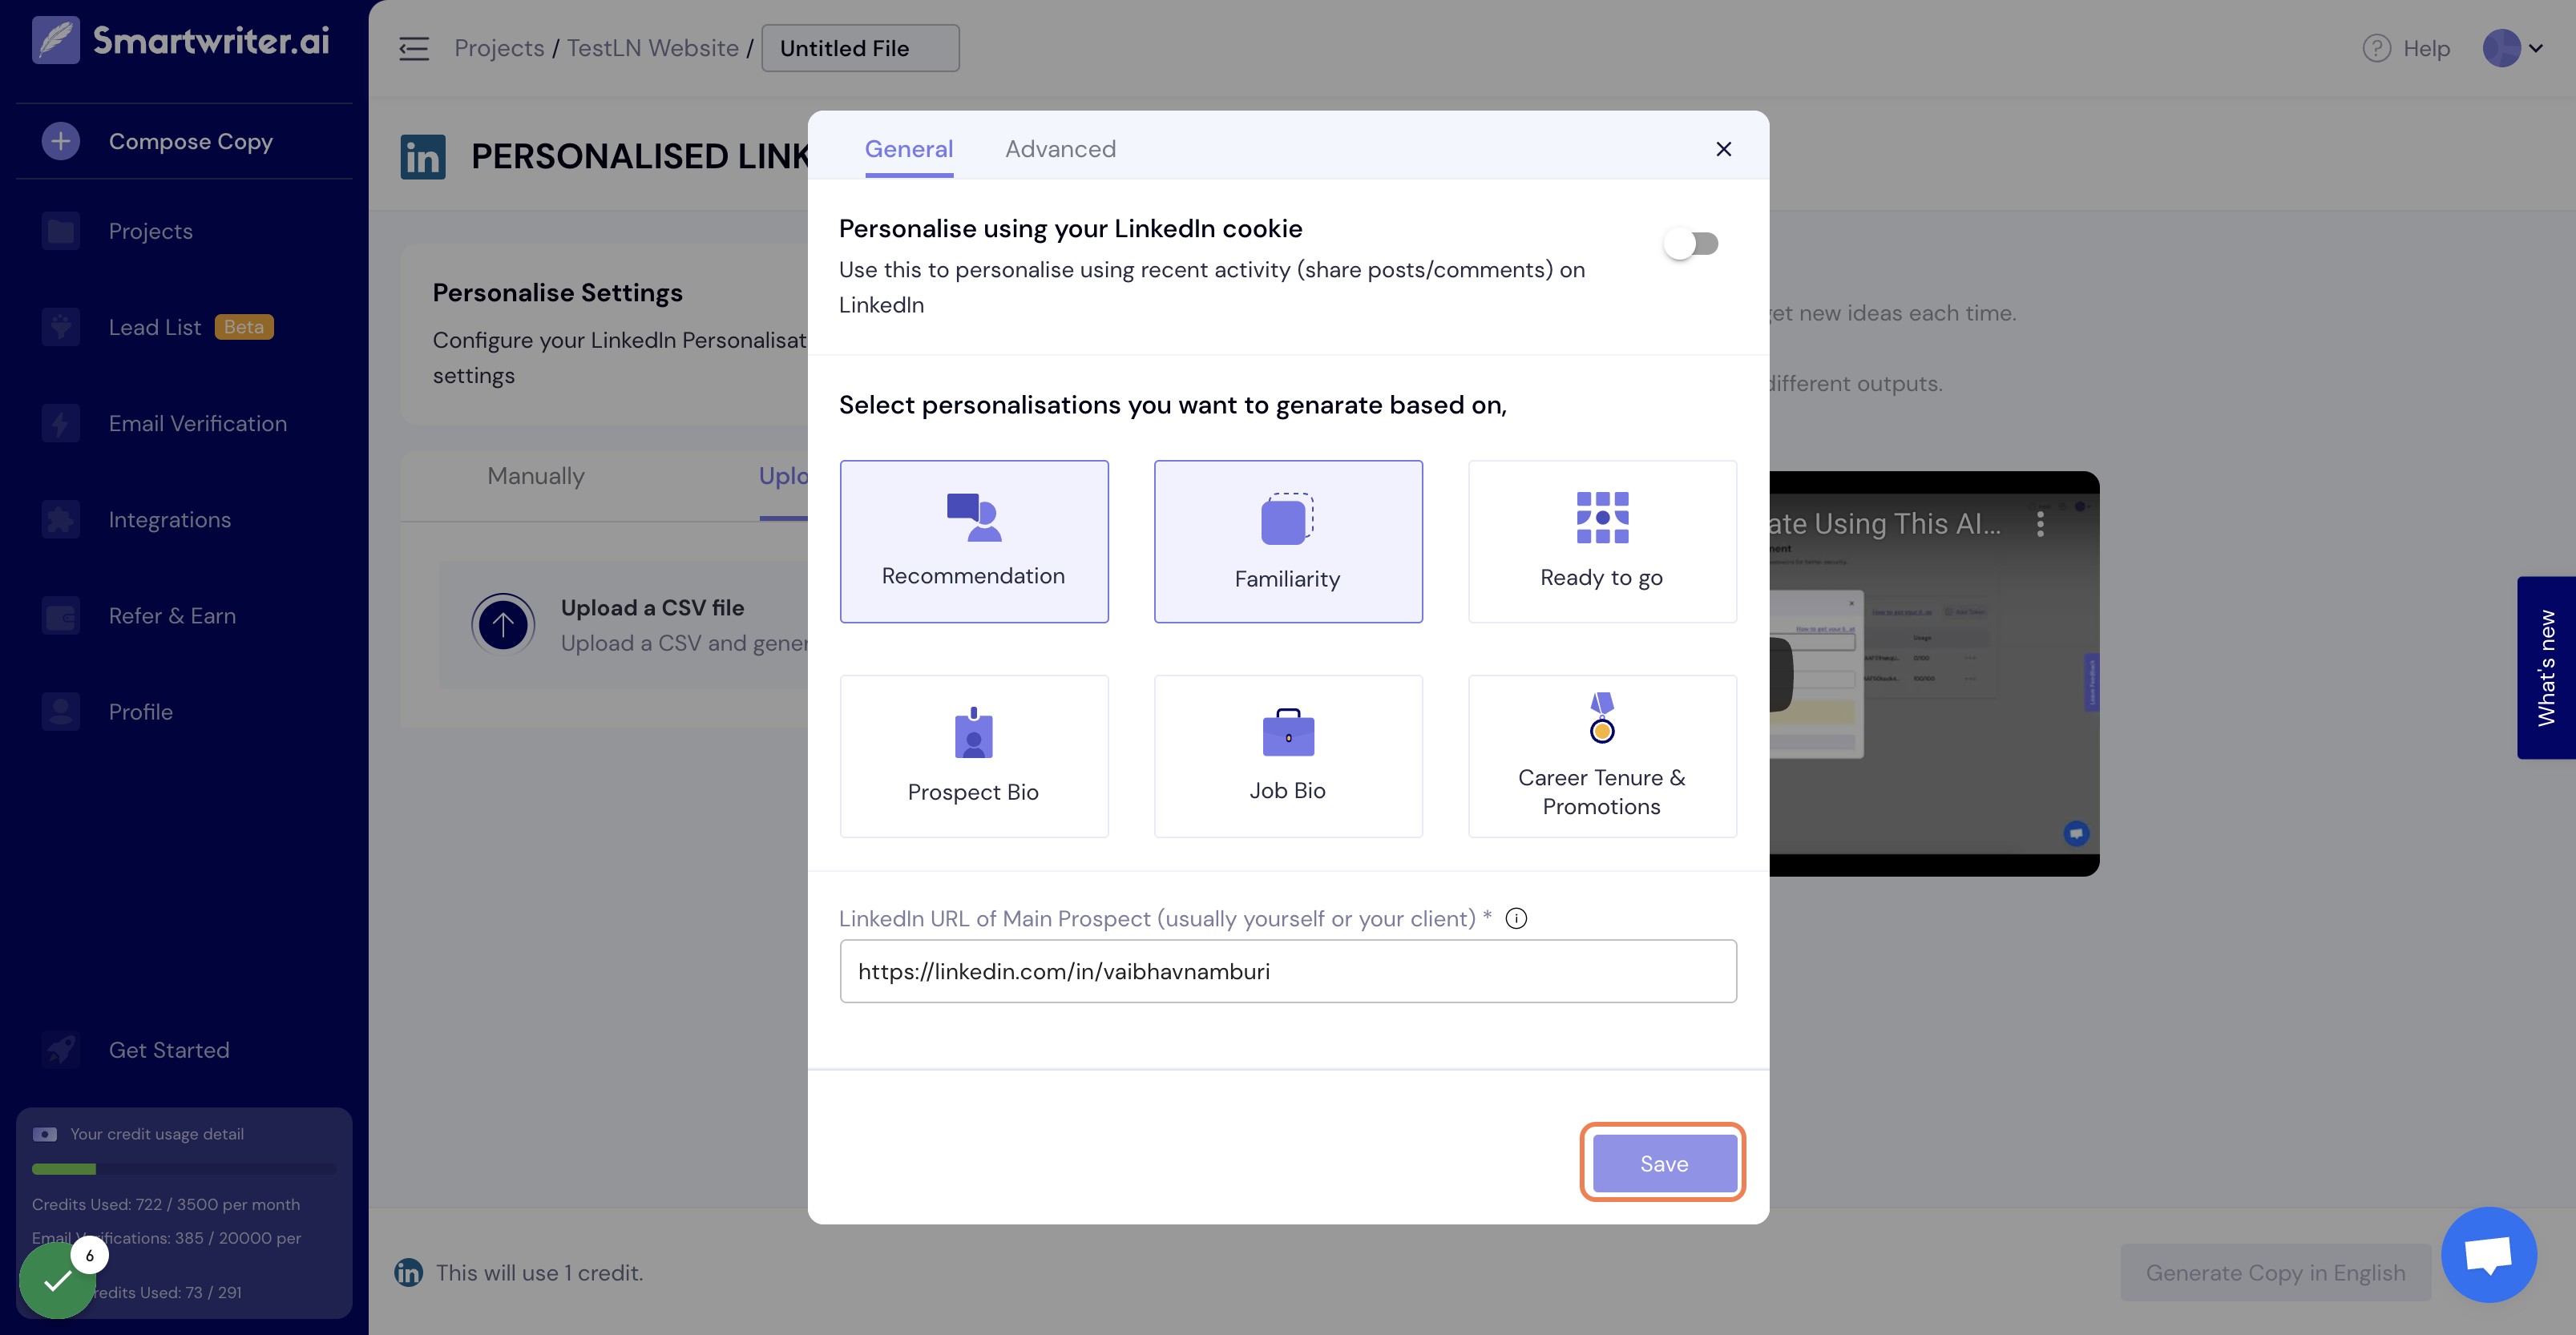The width and height of the screenshot is (2576, 1335).
Task: Deselect the Recommendation personalisation card
Action: coord(974,541)
